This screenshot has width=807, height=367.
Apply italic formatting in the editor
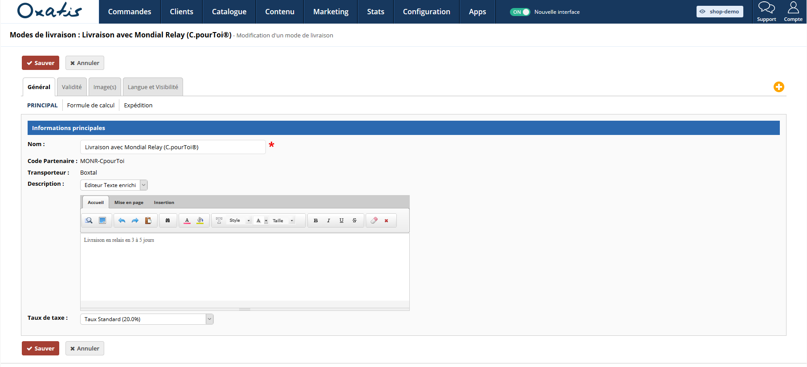[x=329, y=220]
